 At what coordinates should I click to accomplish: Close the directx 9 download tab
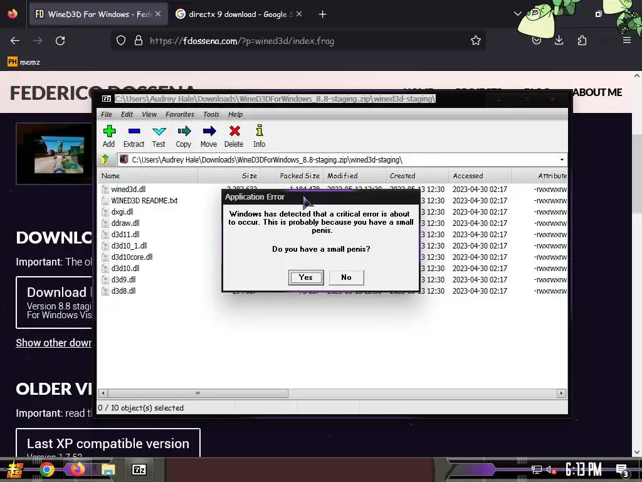[299, 14]
